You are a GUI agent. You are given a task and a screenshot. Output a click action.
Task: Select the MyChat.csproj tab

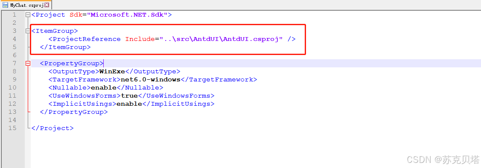(x=26, y=5)
